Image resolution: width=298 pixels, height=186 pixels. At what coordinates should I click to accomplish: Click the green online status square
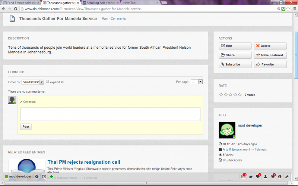click(x=6, y=176)
